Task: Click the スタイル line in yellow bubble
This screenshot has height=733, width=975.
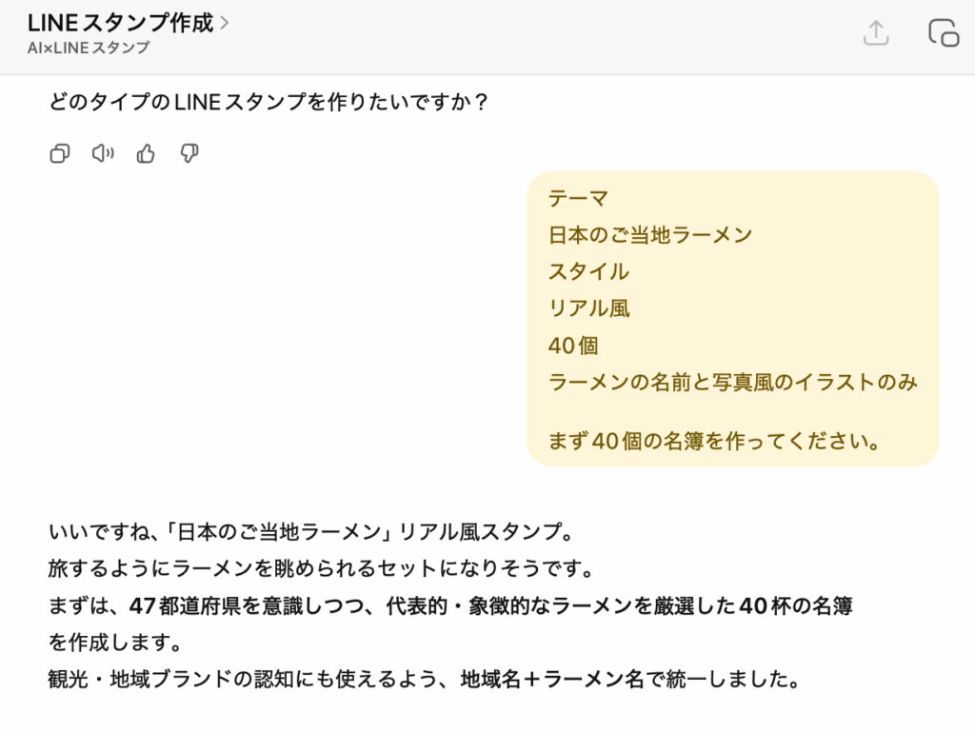Action: coord(588,271)
